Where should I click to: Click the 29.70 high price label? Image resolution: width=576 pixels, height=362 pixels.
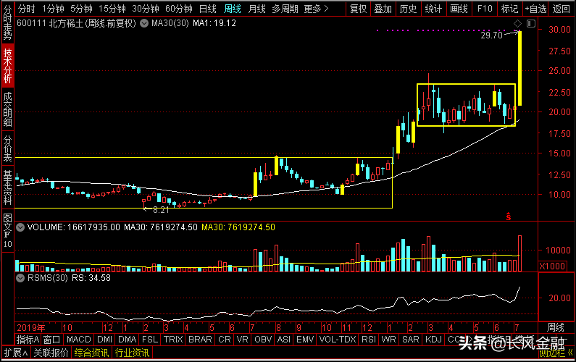pos(491,35)
